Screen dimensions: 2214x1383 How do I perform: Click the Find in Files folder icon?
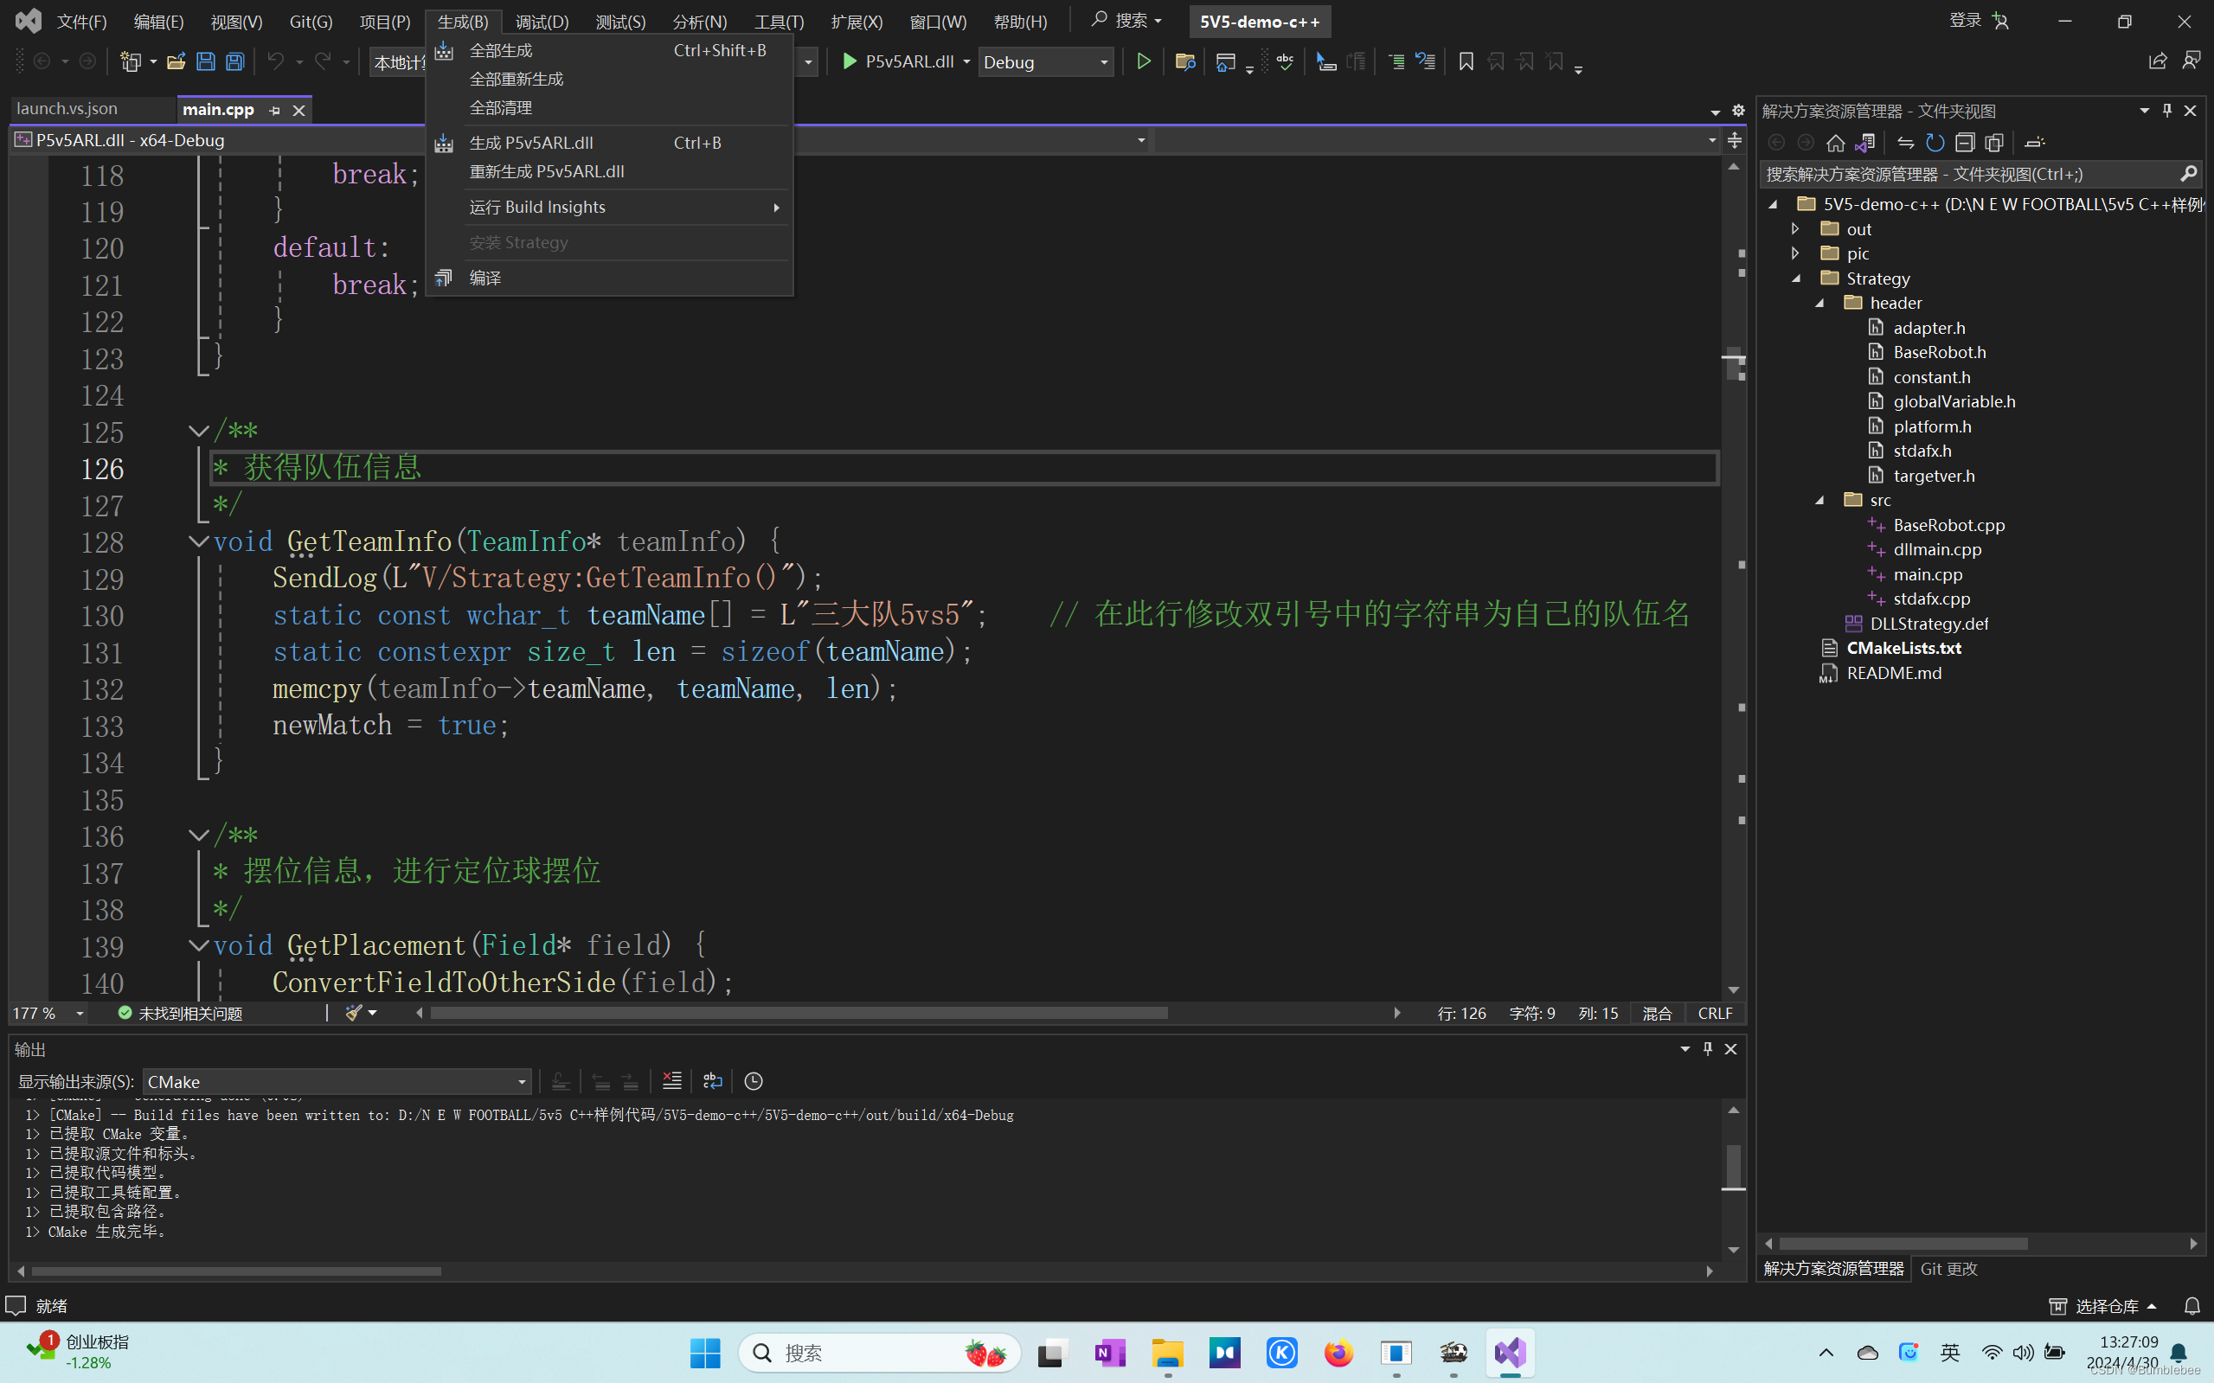pos(1184,61)
